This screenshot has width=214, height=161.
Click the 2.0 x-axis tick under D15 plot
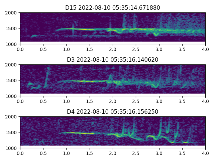(x=113, y=49)
